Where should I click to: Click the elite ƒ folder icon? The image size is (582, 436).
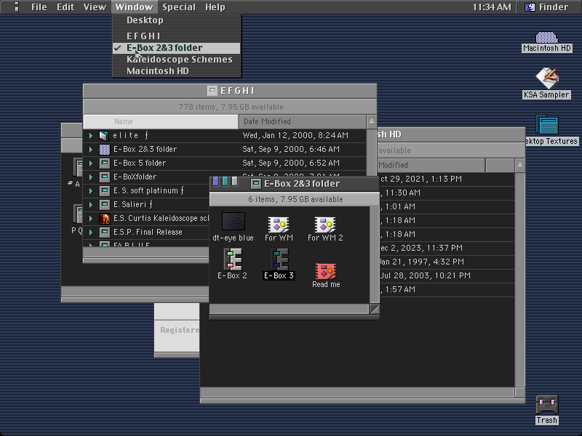[104, 136]
